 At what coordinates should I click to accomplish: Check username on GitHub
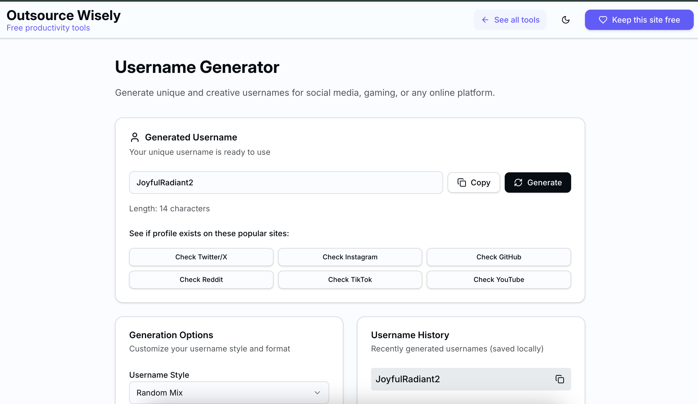coord(499,257)
